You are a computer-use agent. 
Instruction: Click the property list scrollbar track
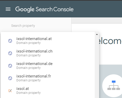click(97, 67)
